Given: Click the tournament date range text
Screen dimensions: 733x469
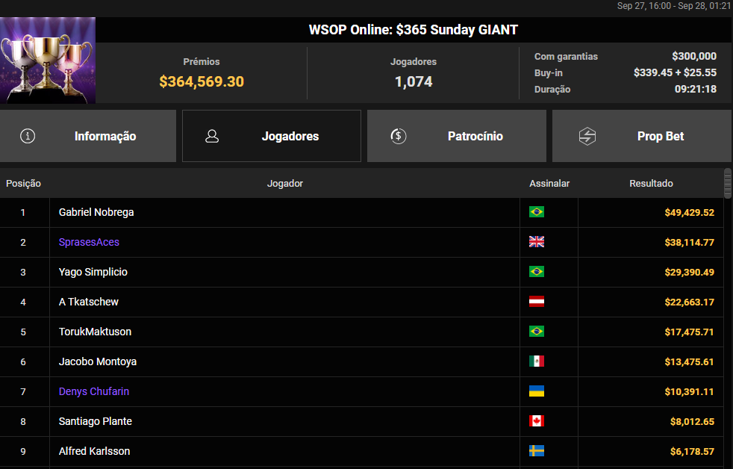Looking at the screenshot, I should [x=674, y=6].
